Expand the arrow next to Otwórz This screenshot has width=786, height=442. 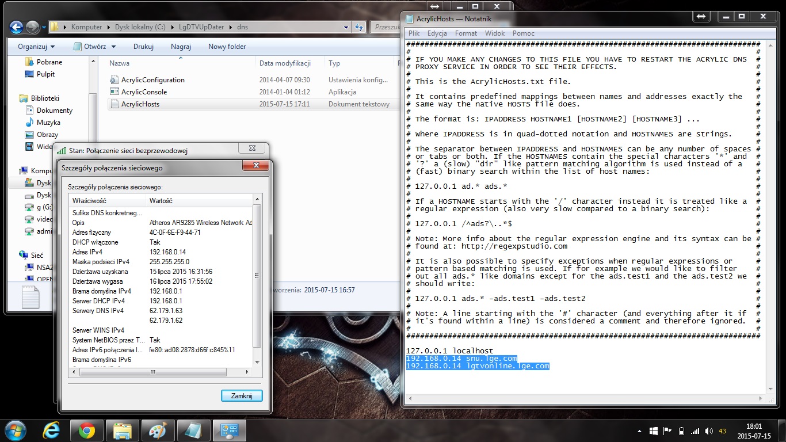tap(113, 47)
